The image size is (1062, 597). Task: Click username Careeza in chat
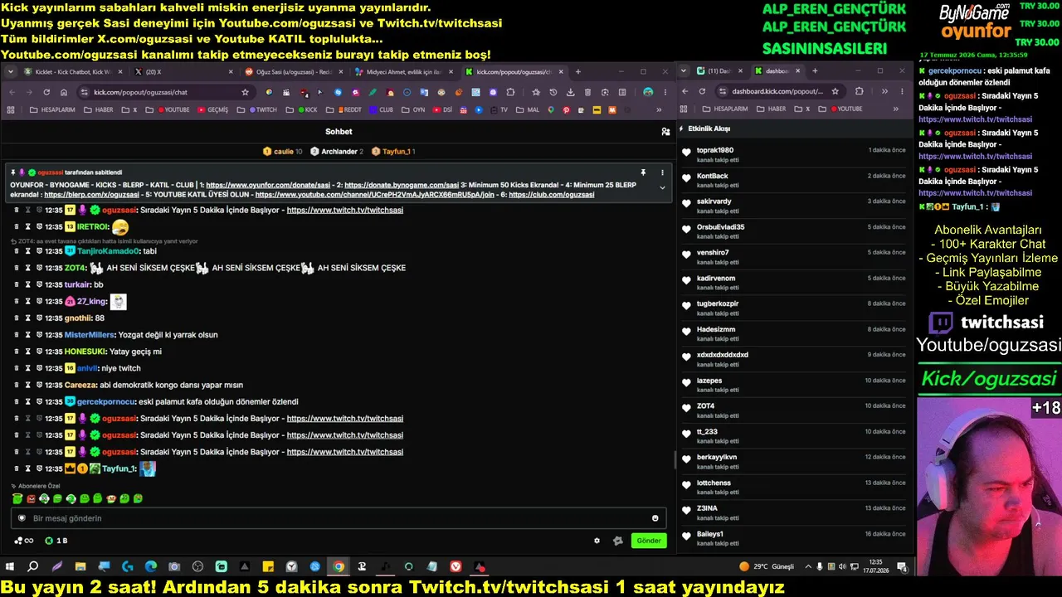click(x=80, y=386)
